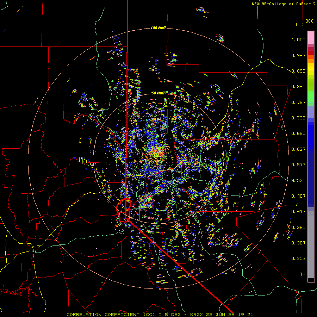The image size is (317, 317).
Task: Select the 0.947 legend value
Action: tap(298, 55)
